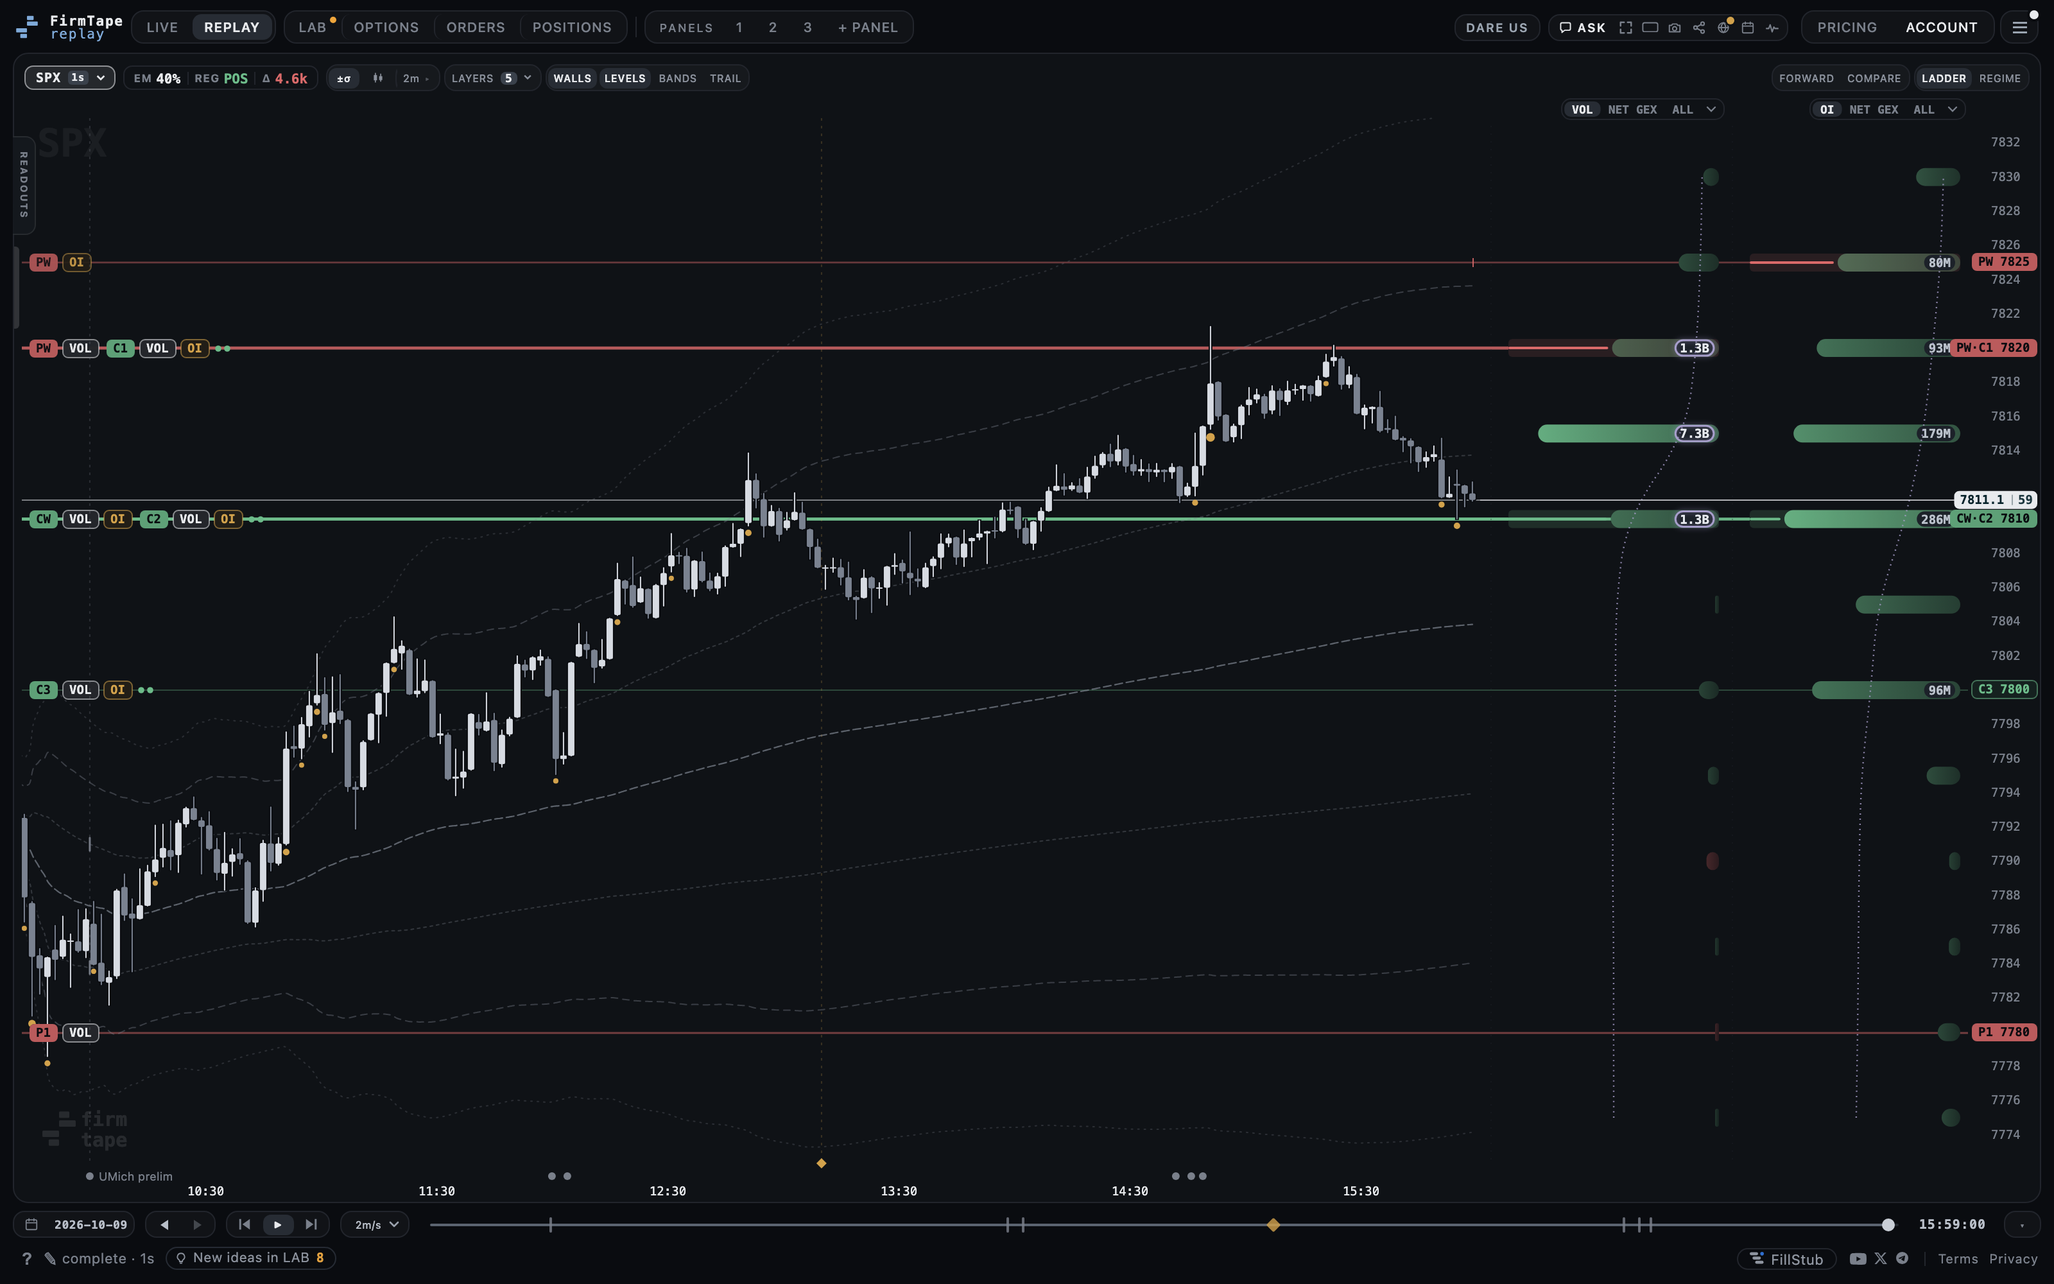Select panel layout 2
2054x1284 pixels.
(x=772, y=27)
